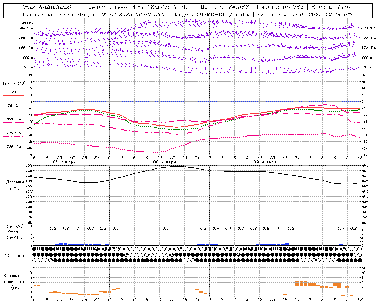Click the 'Прогноз на 120 часа(ов)' forecast header
The image size is (377, 302).
tap(57, 14)
